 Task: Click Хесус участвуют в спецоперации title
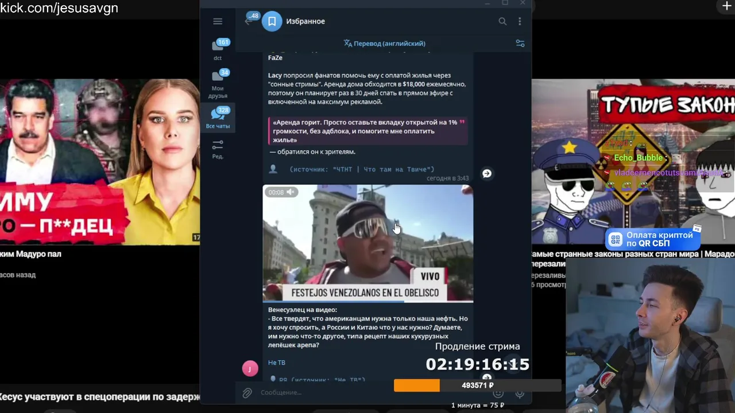tap(100, 397)
